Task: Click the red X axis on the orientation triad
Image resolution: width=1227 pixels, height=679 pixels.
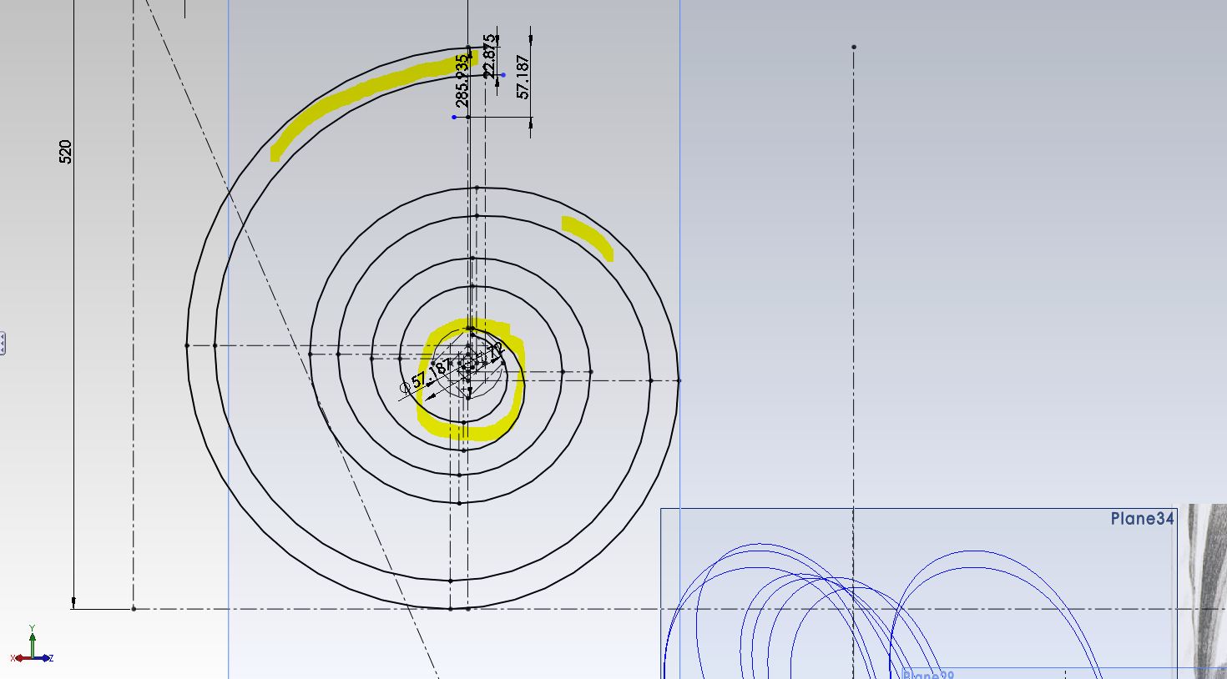Action: pos(20,658)
